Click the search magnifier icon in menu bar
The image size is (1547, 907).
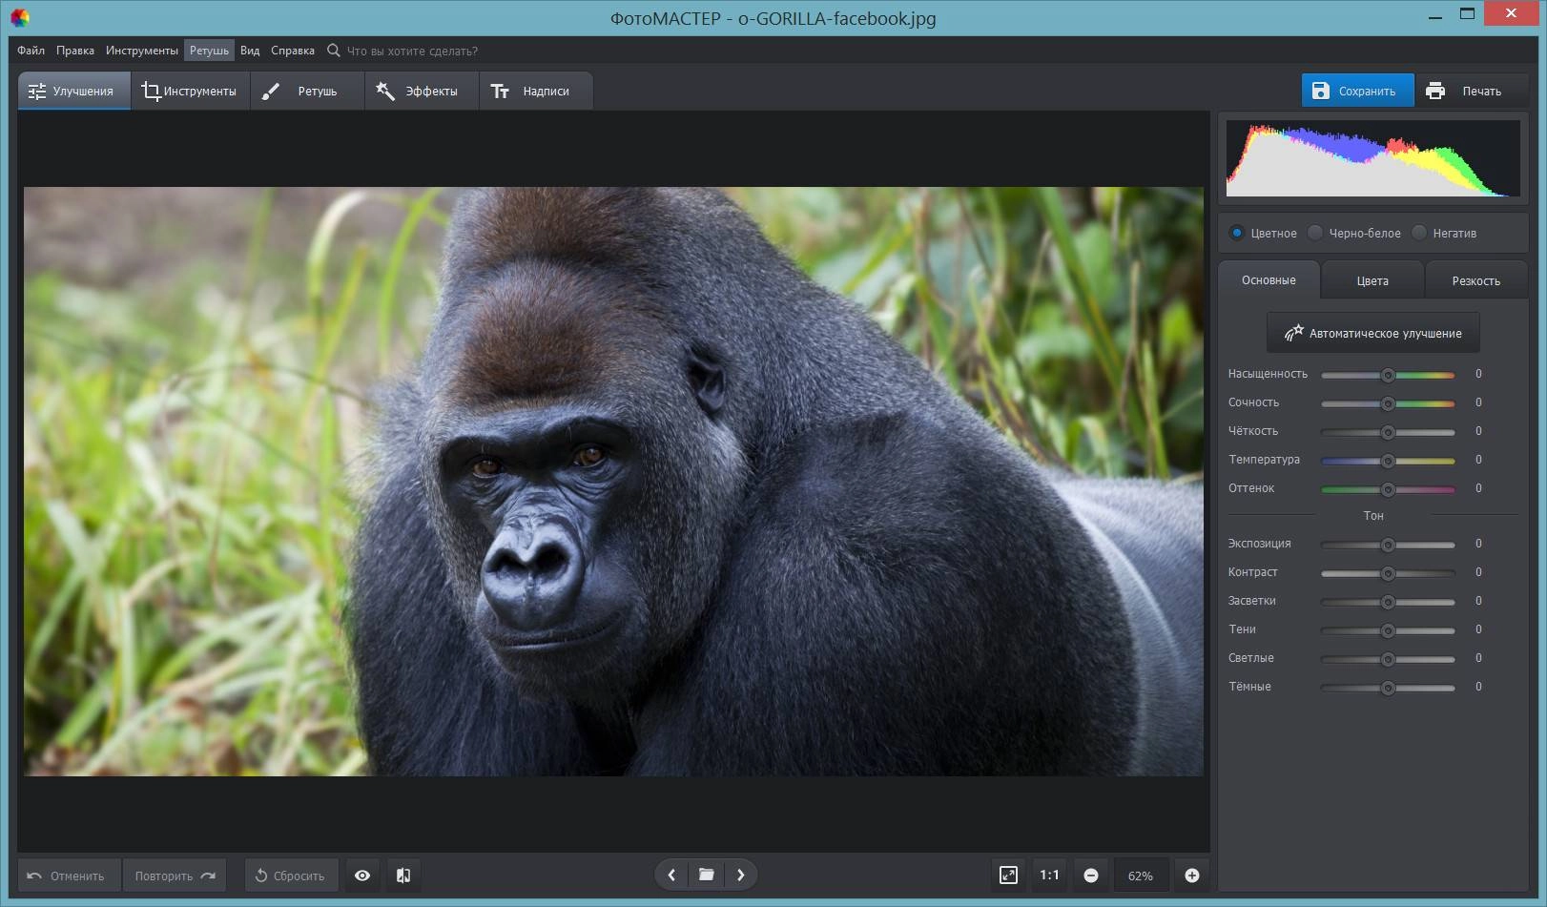(333, 51)
